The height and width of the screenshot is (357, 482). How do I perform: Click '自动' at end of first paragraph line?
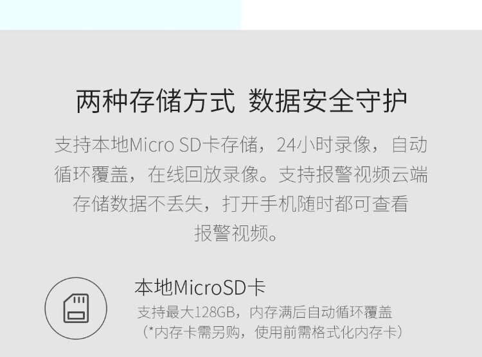[409, 144]
